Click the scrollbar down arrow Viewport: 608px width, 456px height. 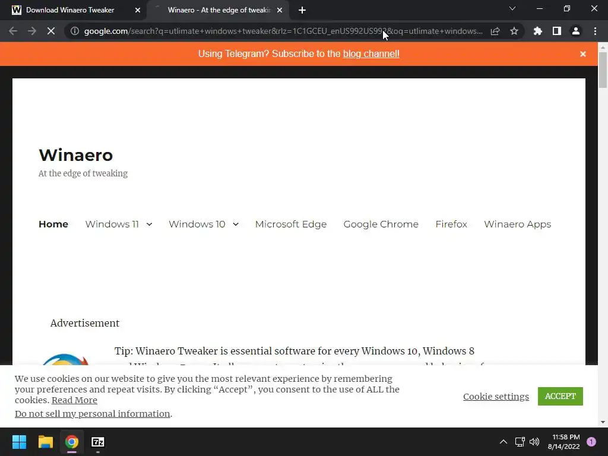[x=603, y=422]
